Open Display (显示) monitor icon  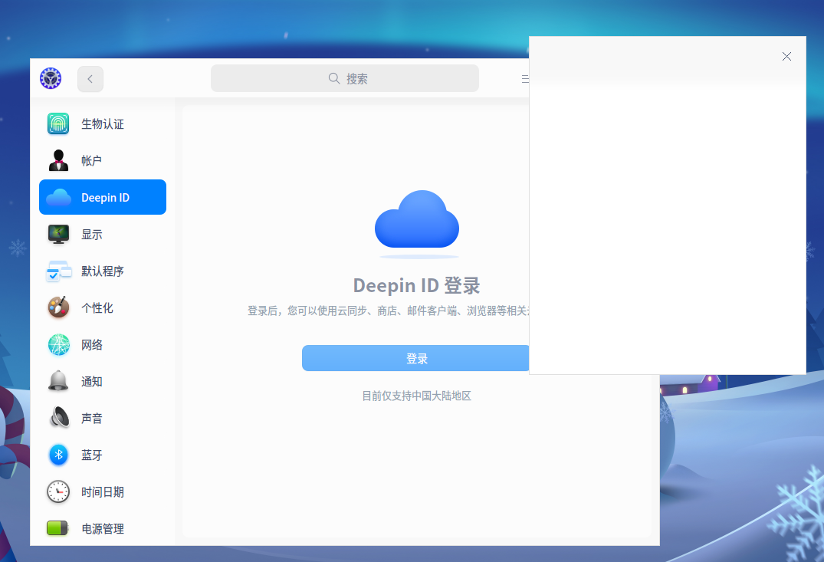57,234
